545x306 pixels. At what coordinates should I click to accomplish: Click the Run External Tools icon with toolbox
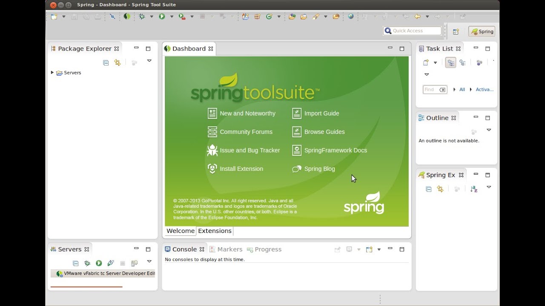tap(182, 17)
